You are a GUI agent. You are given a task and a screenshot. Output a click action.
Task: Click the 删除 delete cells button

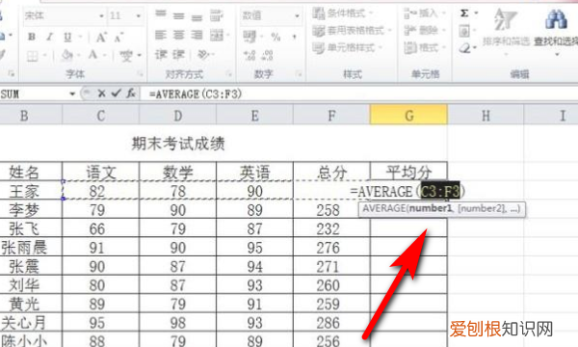click(425, 30)
